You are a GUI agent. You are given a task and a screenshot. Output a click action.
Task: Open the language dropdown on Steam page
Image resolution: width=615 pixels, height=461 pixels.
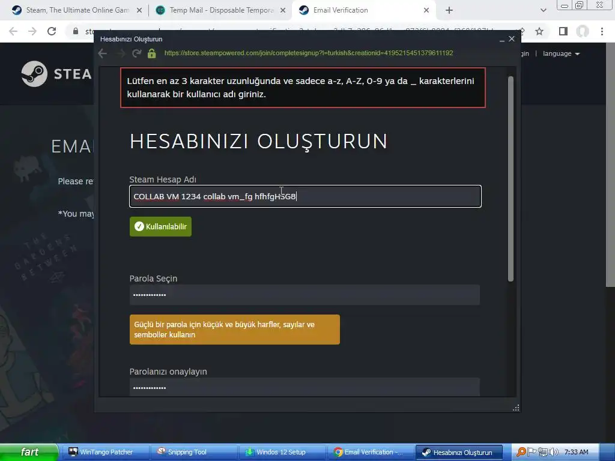[x=561, y=53]
